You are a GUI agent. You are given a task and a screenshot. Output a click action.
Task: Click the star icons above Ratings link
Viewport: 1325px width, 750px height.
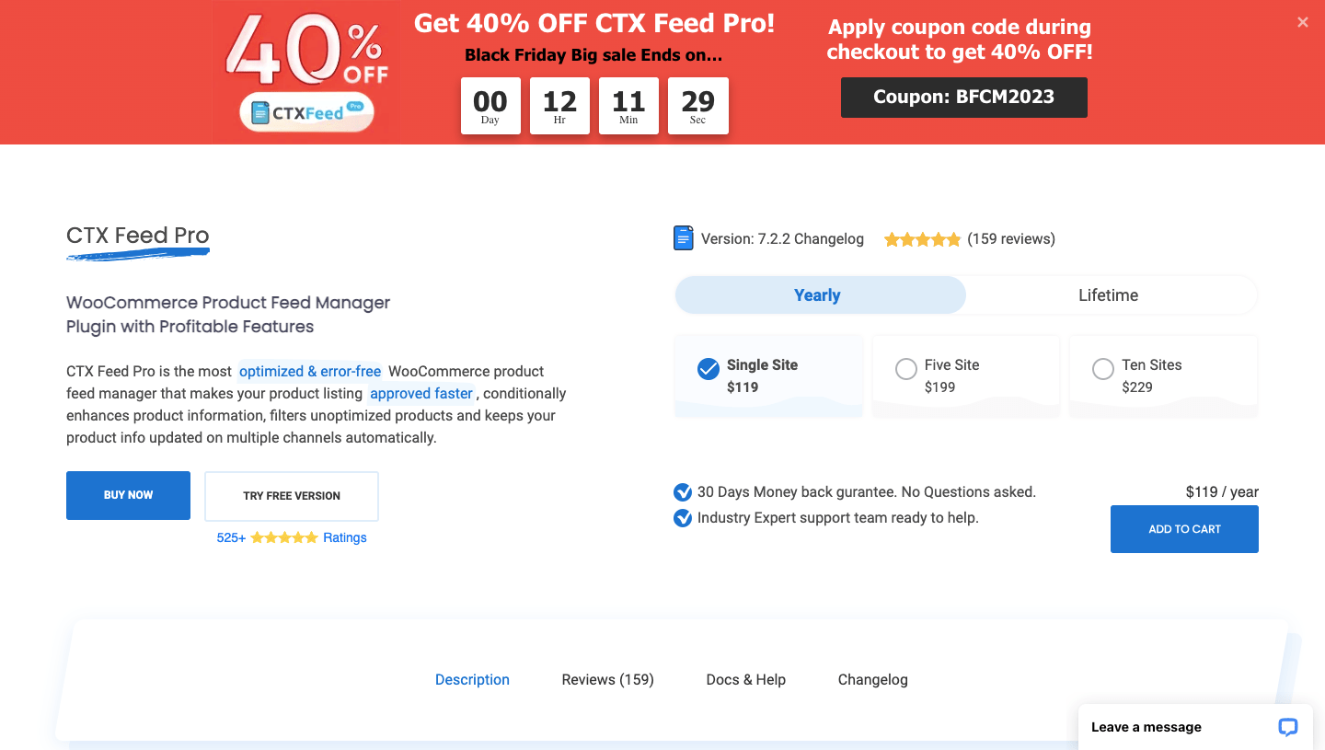point(285,537)
